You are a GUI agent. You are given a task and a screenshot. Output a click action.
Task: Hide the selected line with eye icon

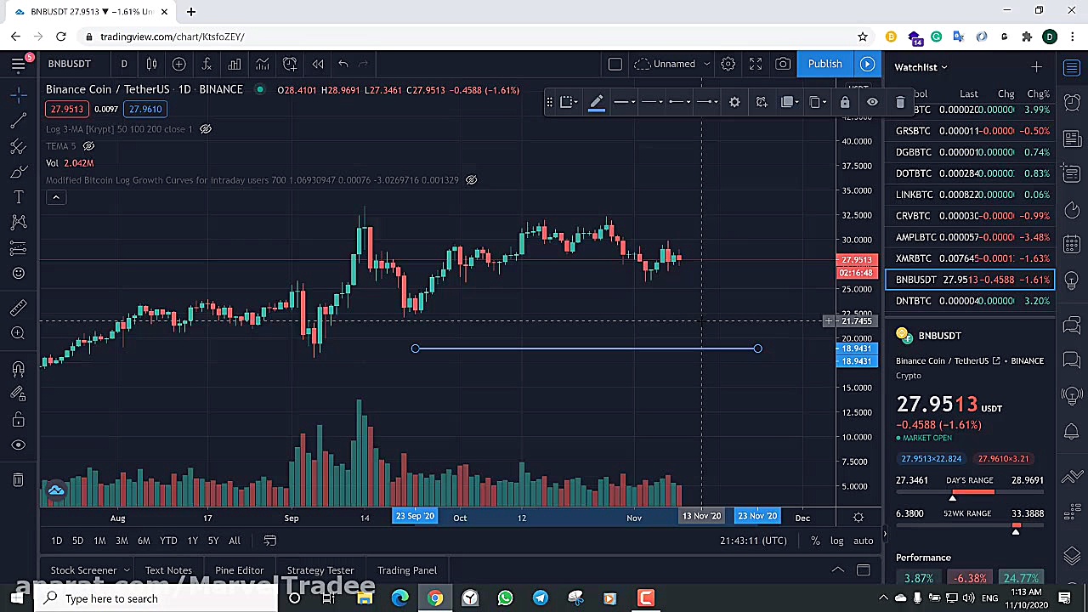pos(872,102)
